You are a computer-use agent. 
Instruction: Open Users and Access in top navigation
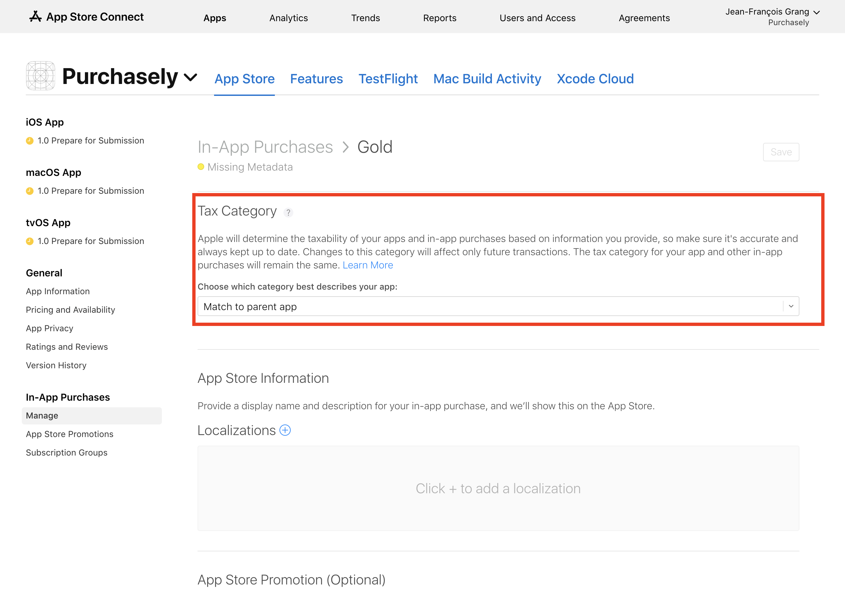(x=537, y=18)
